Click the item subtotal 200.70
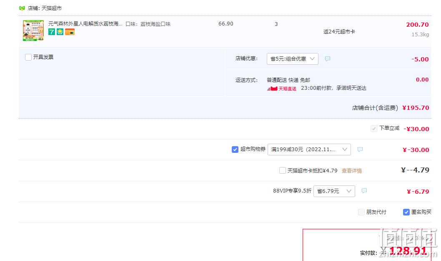441x261 pixels. point(417,25)
